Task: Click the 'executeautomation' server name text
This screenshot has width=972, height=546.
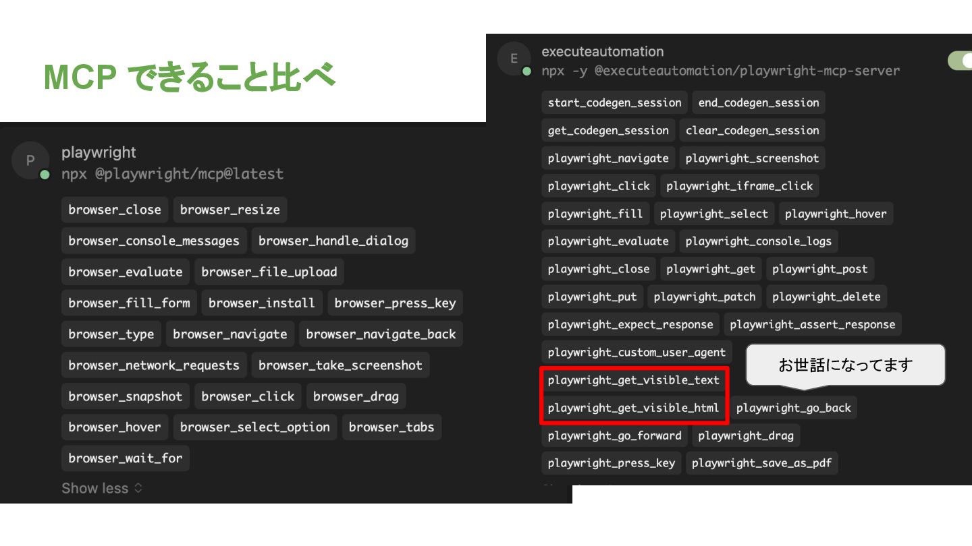Action: click(603, 51)
